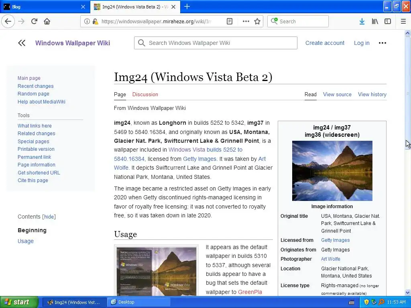The width and height of the screenshot is (411, 308).
Task: Open Getty Images link in infobox
Action: pyautogui.click(x=335, y=240)
